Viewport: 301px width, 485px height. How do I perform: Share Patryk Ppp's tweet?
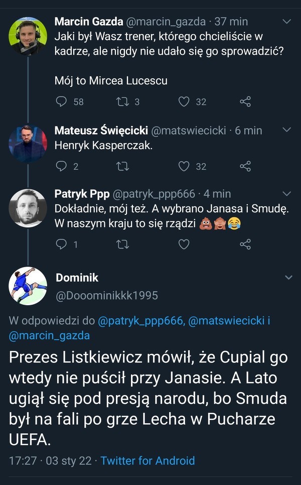coord(245,245)
